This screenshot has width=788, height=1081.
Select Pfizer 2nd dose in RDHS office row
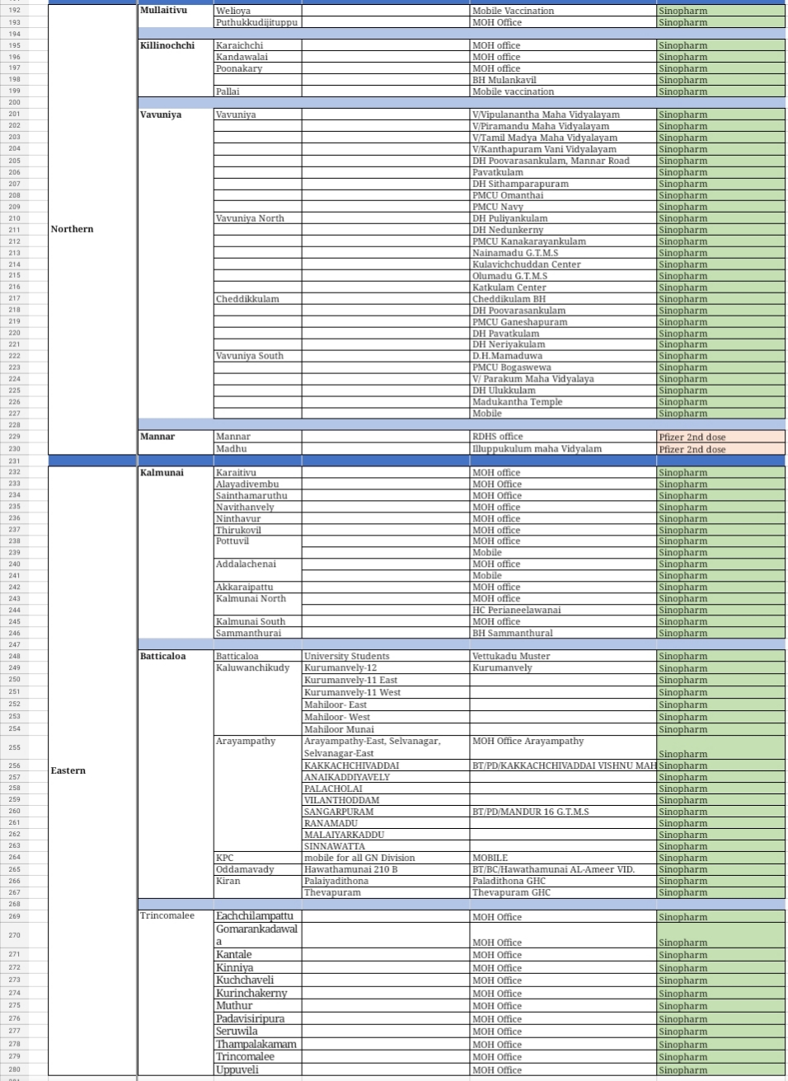[x=720, y=437]
